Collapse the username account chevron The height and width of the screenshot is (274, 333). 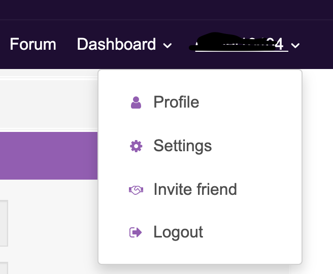296,46
